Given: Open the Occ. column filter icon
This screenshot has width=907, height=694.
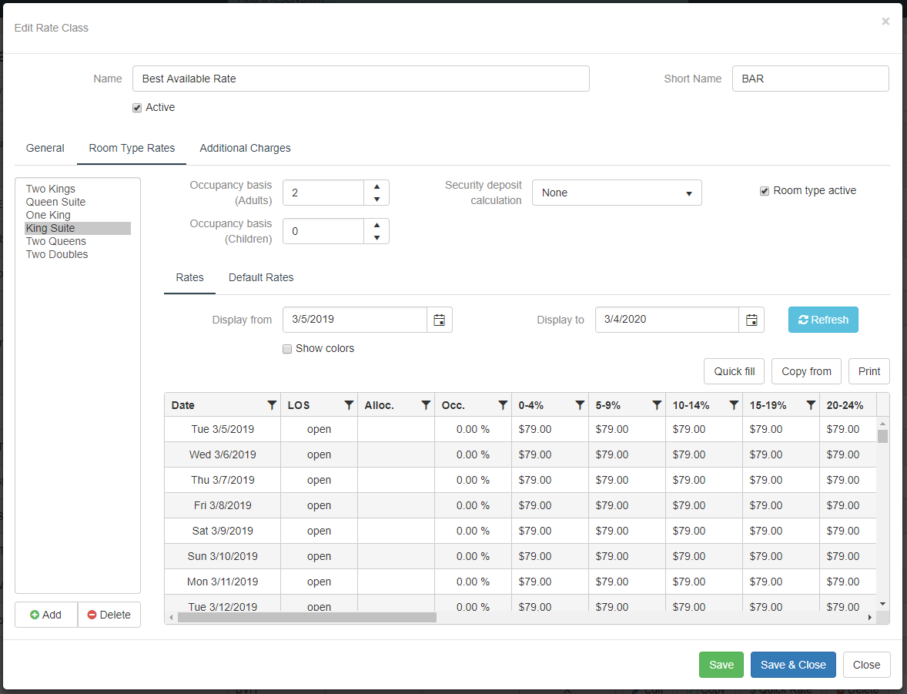Looking at the screenshot, I should pyautogui.click(x=503, y=405).
